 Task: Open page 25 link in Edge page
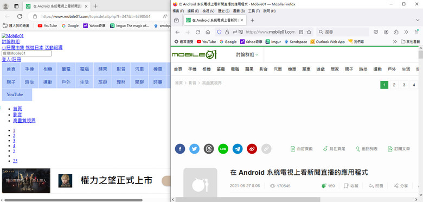15,161
